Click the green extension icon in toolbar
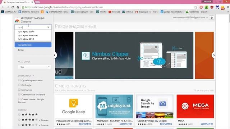230x129 pixels. (x=206, y=7)
